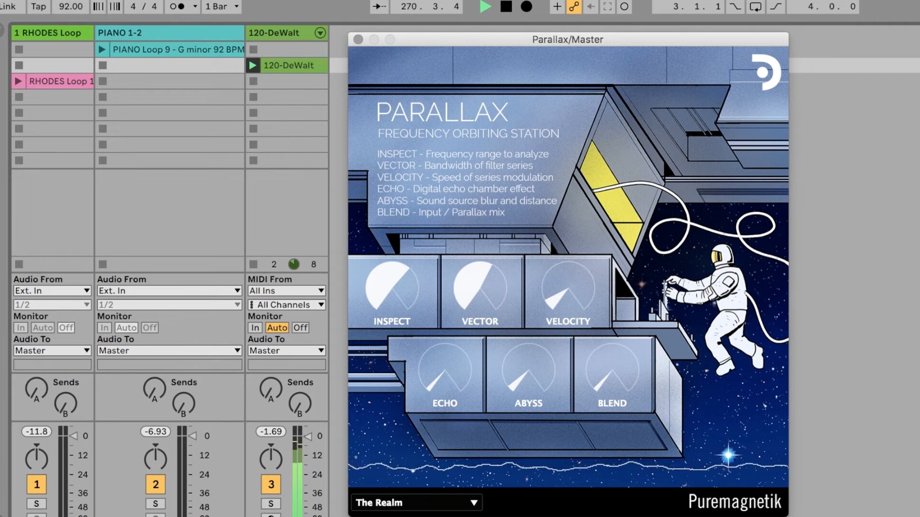Toggle the session record circle icon
The width and height of the screenshot is (920, 517).
coord(624,7)
